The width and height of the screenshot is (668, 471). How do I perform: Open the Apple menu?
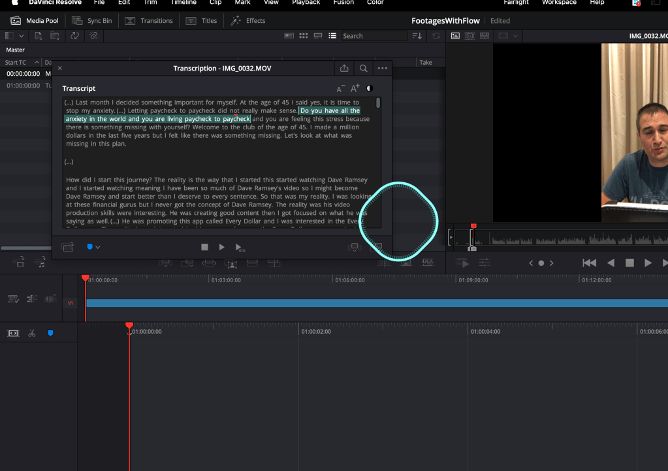pyautogui.click(x=15, y=3)
